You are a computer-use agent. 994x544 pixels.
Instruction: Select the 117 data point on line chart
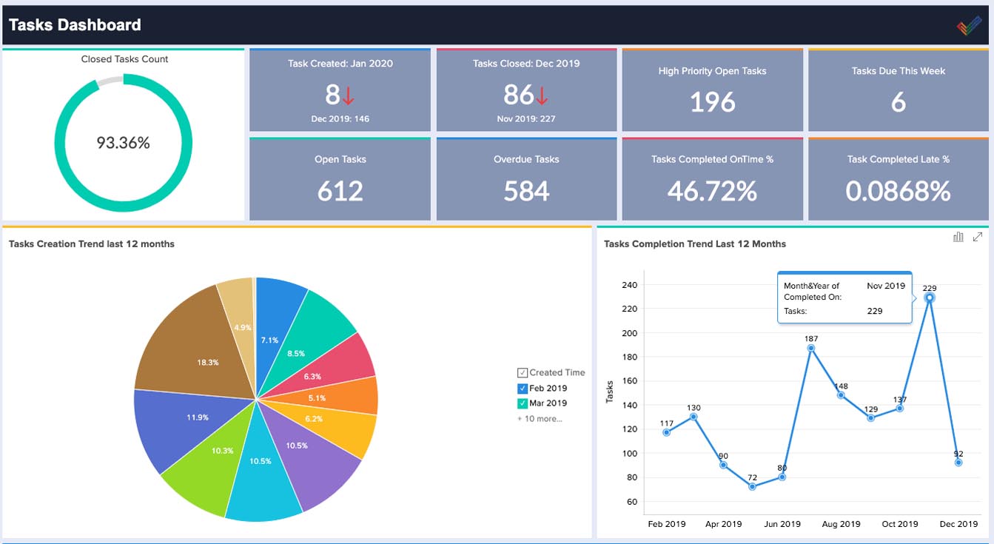click(x=666, y=432)
